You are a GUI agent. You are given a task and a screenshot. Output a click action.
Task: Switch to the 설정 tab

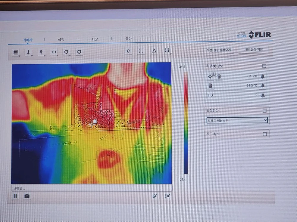(x=61, y=40)
